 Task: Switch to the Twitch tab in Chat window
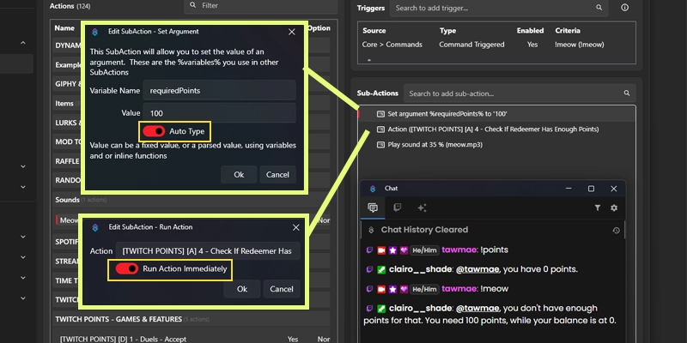tap(398, 208)
